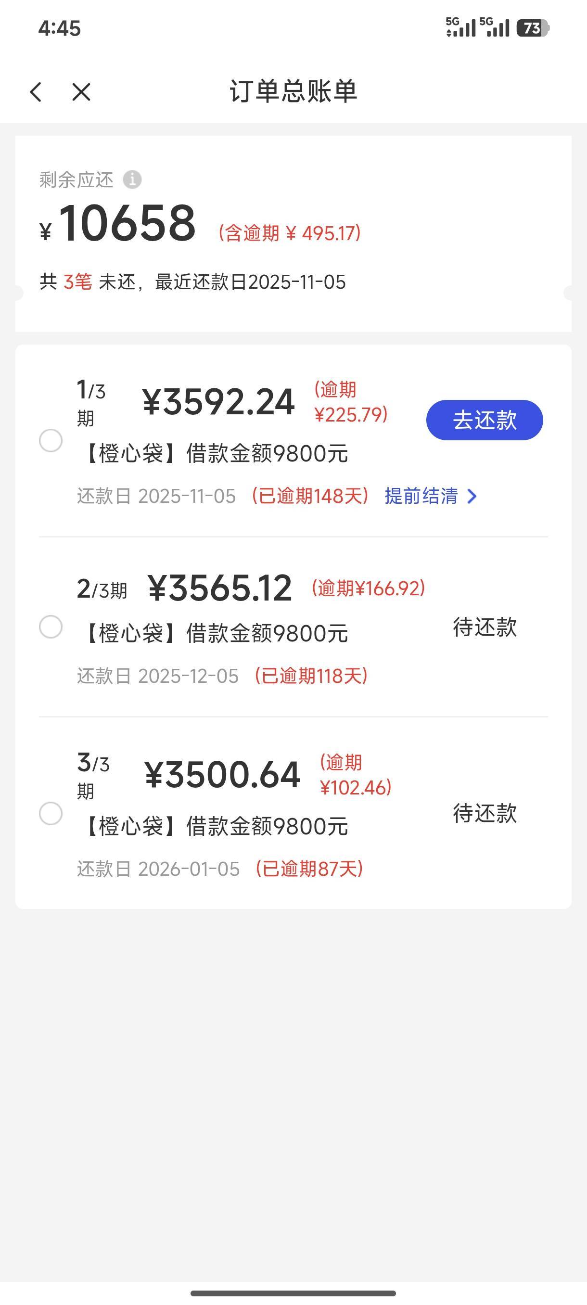The width and height of the screenshot is (587, 1305).
Task: Select the 1/3期 installment radio button
Action: tap(51, 440)
